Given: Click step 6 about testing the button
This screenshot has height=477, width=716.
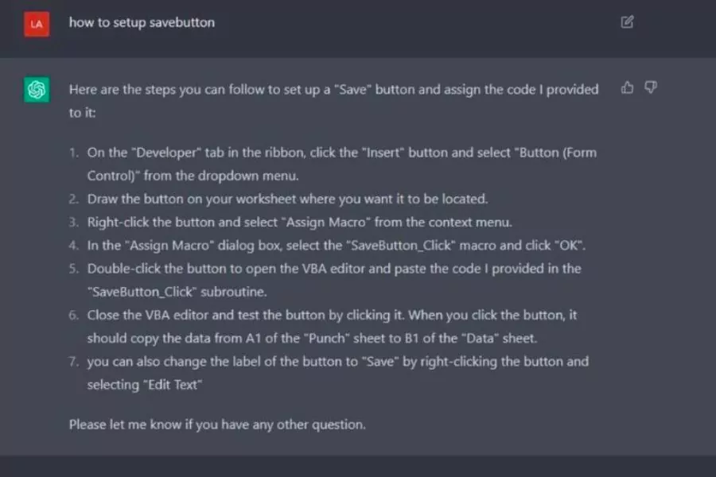Looking at the screenshot, I should coord(332,327).
